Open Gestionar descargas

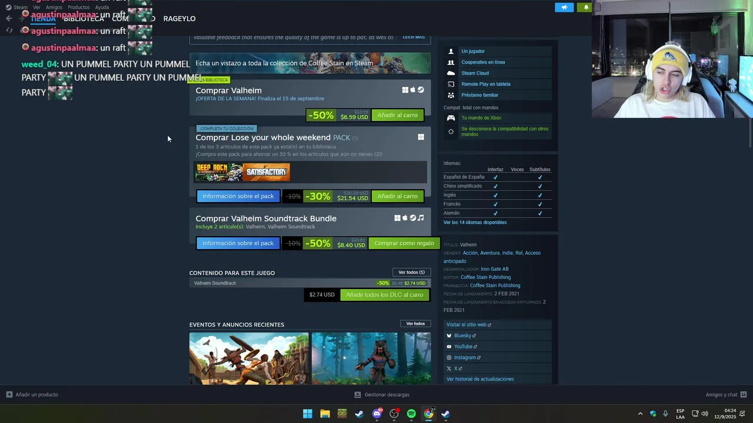coord(382,395)
